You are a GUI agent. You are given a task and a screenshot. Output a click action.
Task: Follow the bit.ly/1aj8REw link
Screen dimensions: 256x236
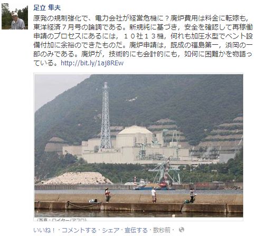point(92,63)
